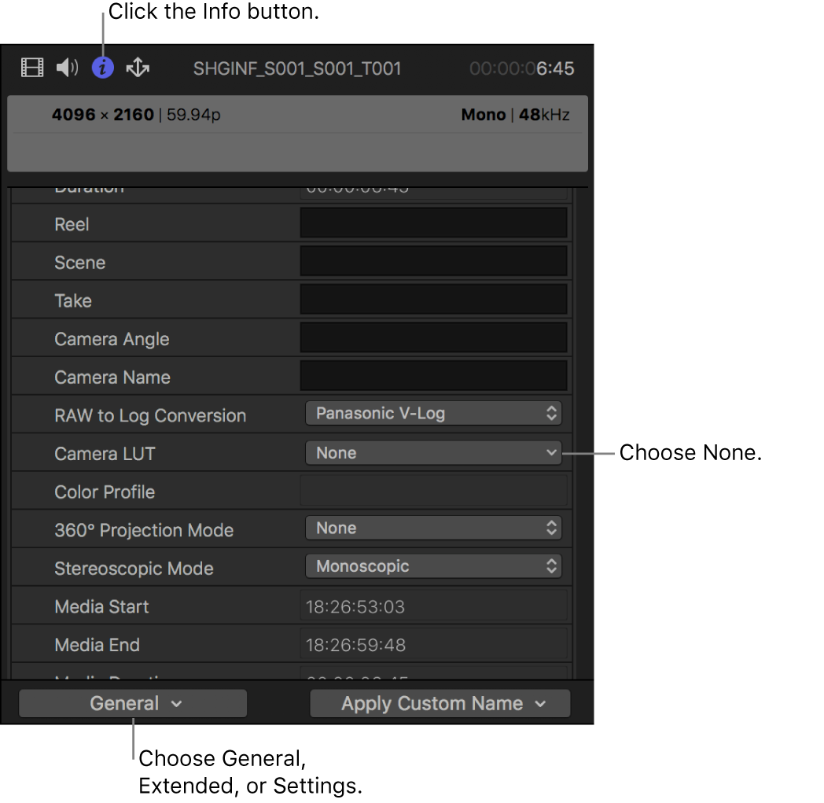Click the Camera Name text field

[x=433, y=375]
